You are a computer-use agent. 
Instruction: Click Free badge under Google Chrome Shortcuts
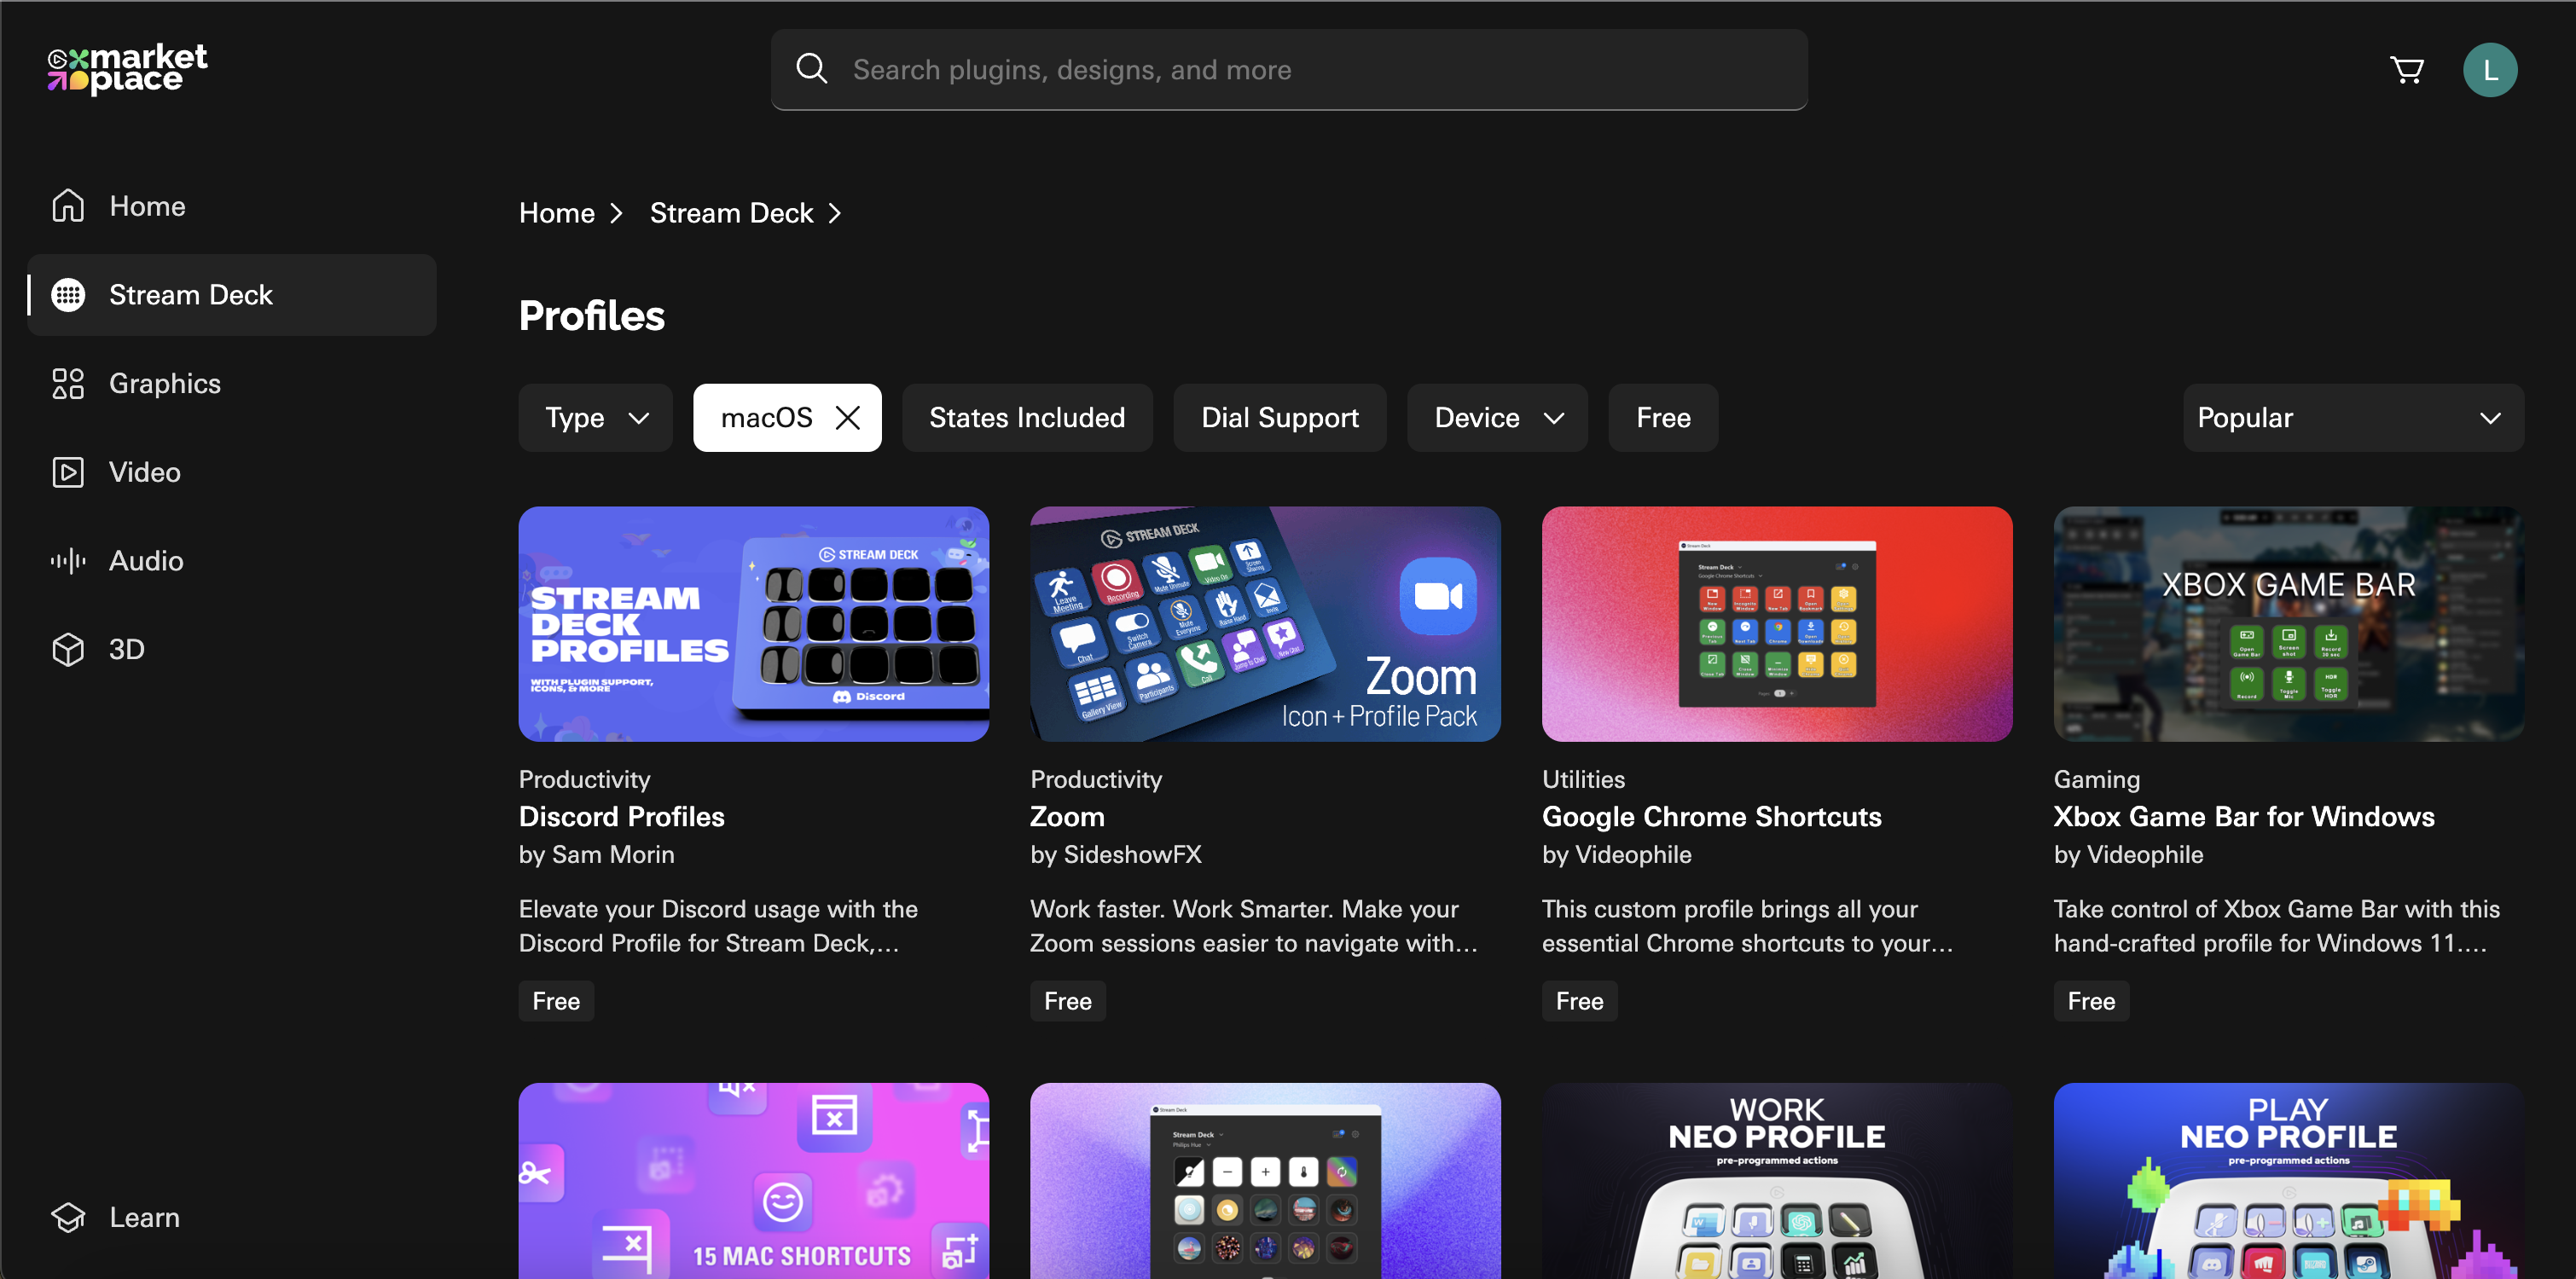click(x=1580, y=1001)
